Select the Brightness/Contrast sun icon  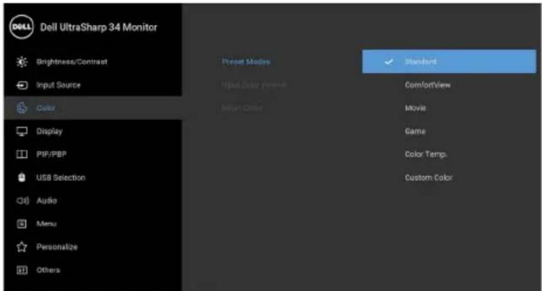pyautogui.click(x=22, y=62)
